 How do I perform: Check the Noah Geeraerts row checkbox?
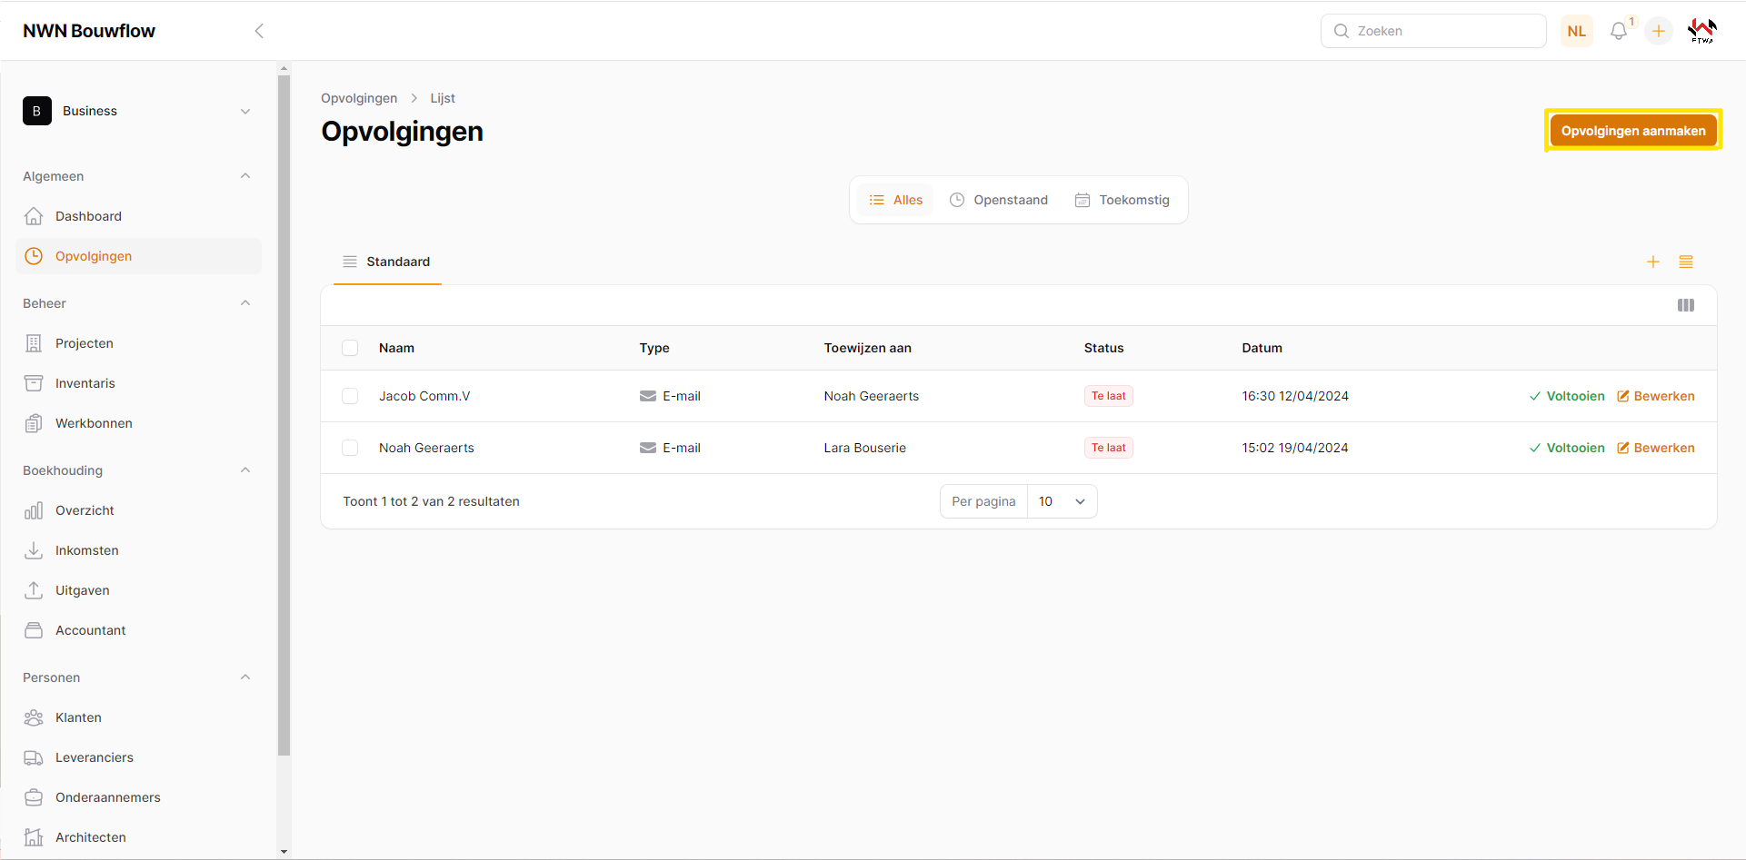point(350,448)
